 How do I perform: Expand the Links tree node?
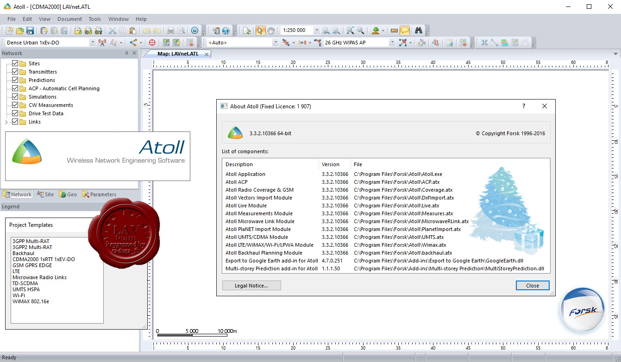coord(6,122)
